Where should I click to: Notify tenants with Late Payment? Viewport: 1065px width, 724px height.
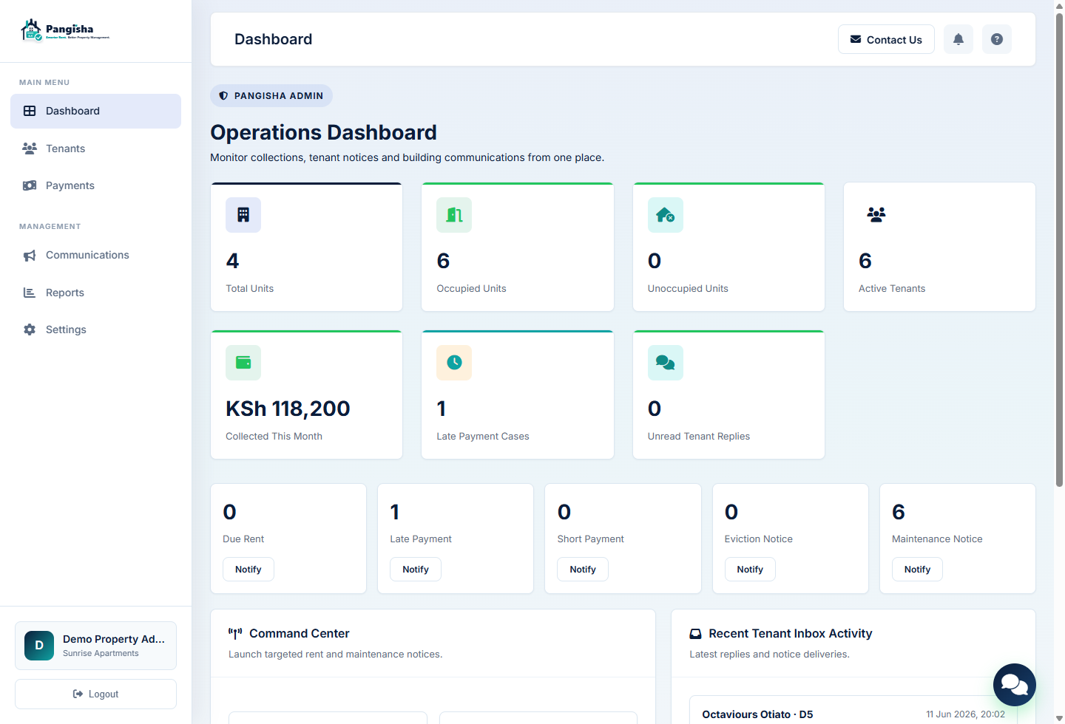[416, 570]
